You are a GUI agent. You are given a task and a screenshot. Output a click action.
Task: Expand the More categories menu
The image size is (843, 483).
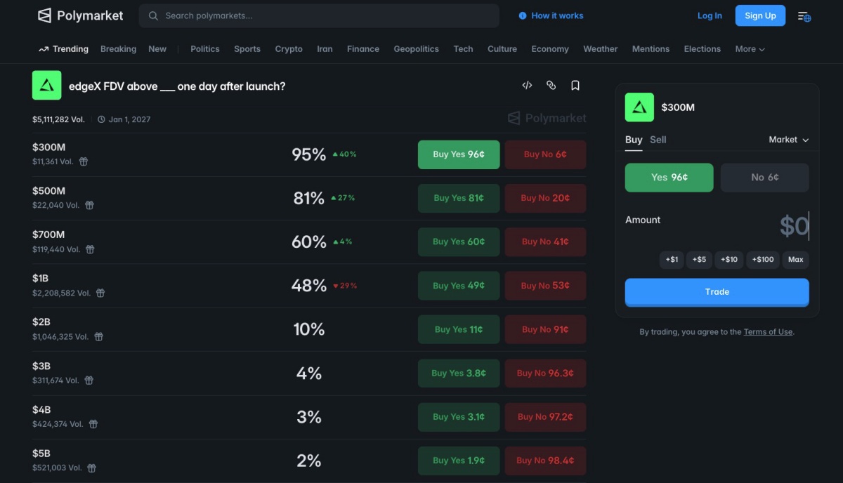tap(750, 49)
